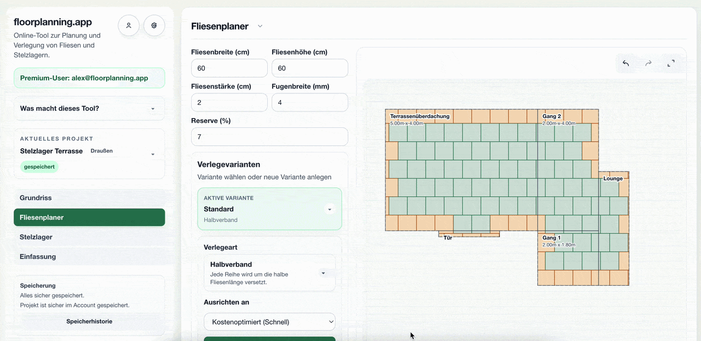Click the floorplanning.app logo title
The image size is (701, 341).
tap(53, 22)
